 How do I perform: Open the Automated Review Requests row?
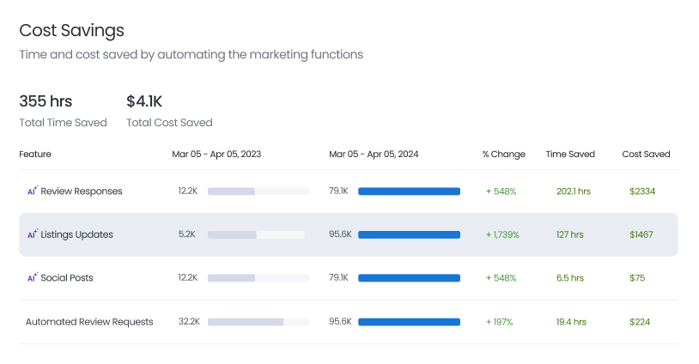[x=89, y=322]
